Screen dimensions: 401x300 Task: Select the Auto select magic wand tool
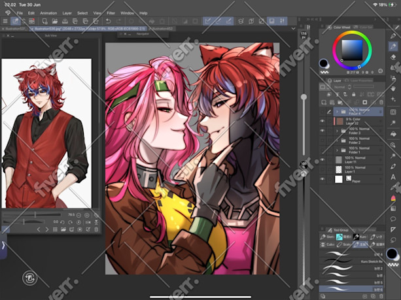point(393,123)
